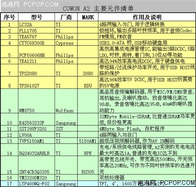This screenshot has height=187, width=196.
Task: Click the Cypress vendor cell
Action: [x=66, y=43]
